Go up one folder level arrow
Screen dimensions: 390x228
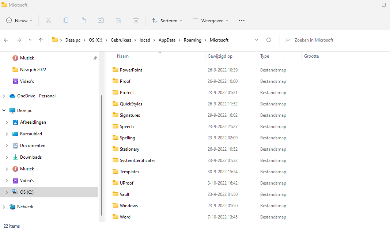[41, 40]
